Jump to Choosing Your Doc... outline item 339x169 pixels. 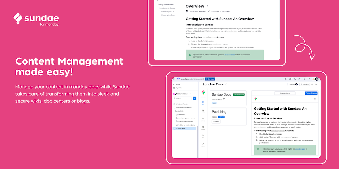click(x=168, y=15)
